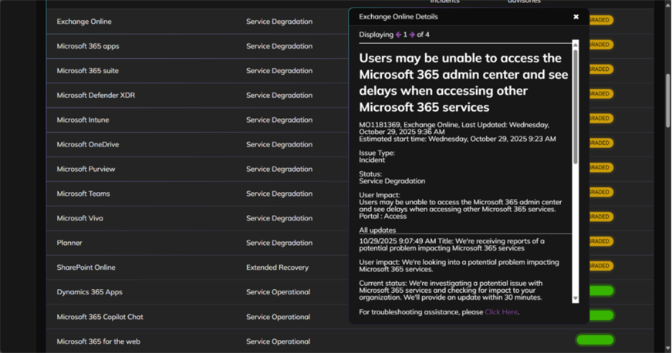Screen dimensions: 672x353
Task: Select the Microsoft Purview row
Action: coord(350,169)
